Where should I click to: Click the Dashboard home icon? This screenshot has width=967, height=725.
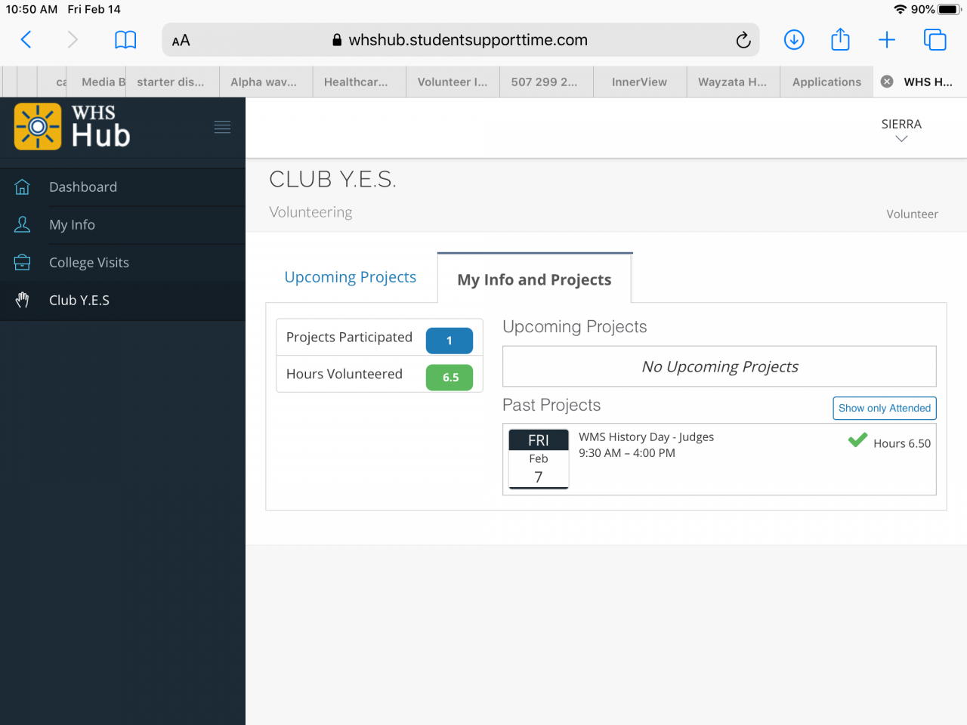tap(23, 187)
